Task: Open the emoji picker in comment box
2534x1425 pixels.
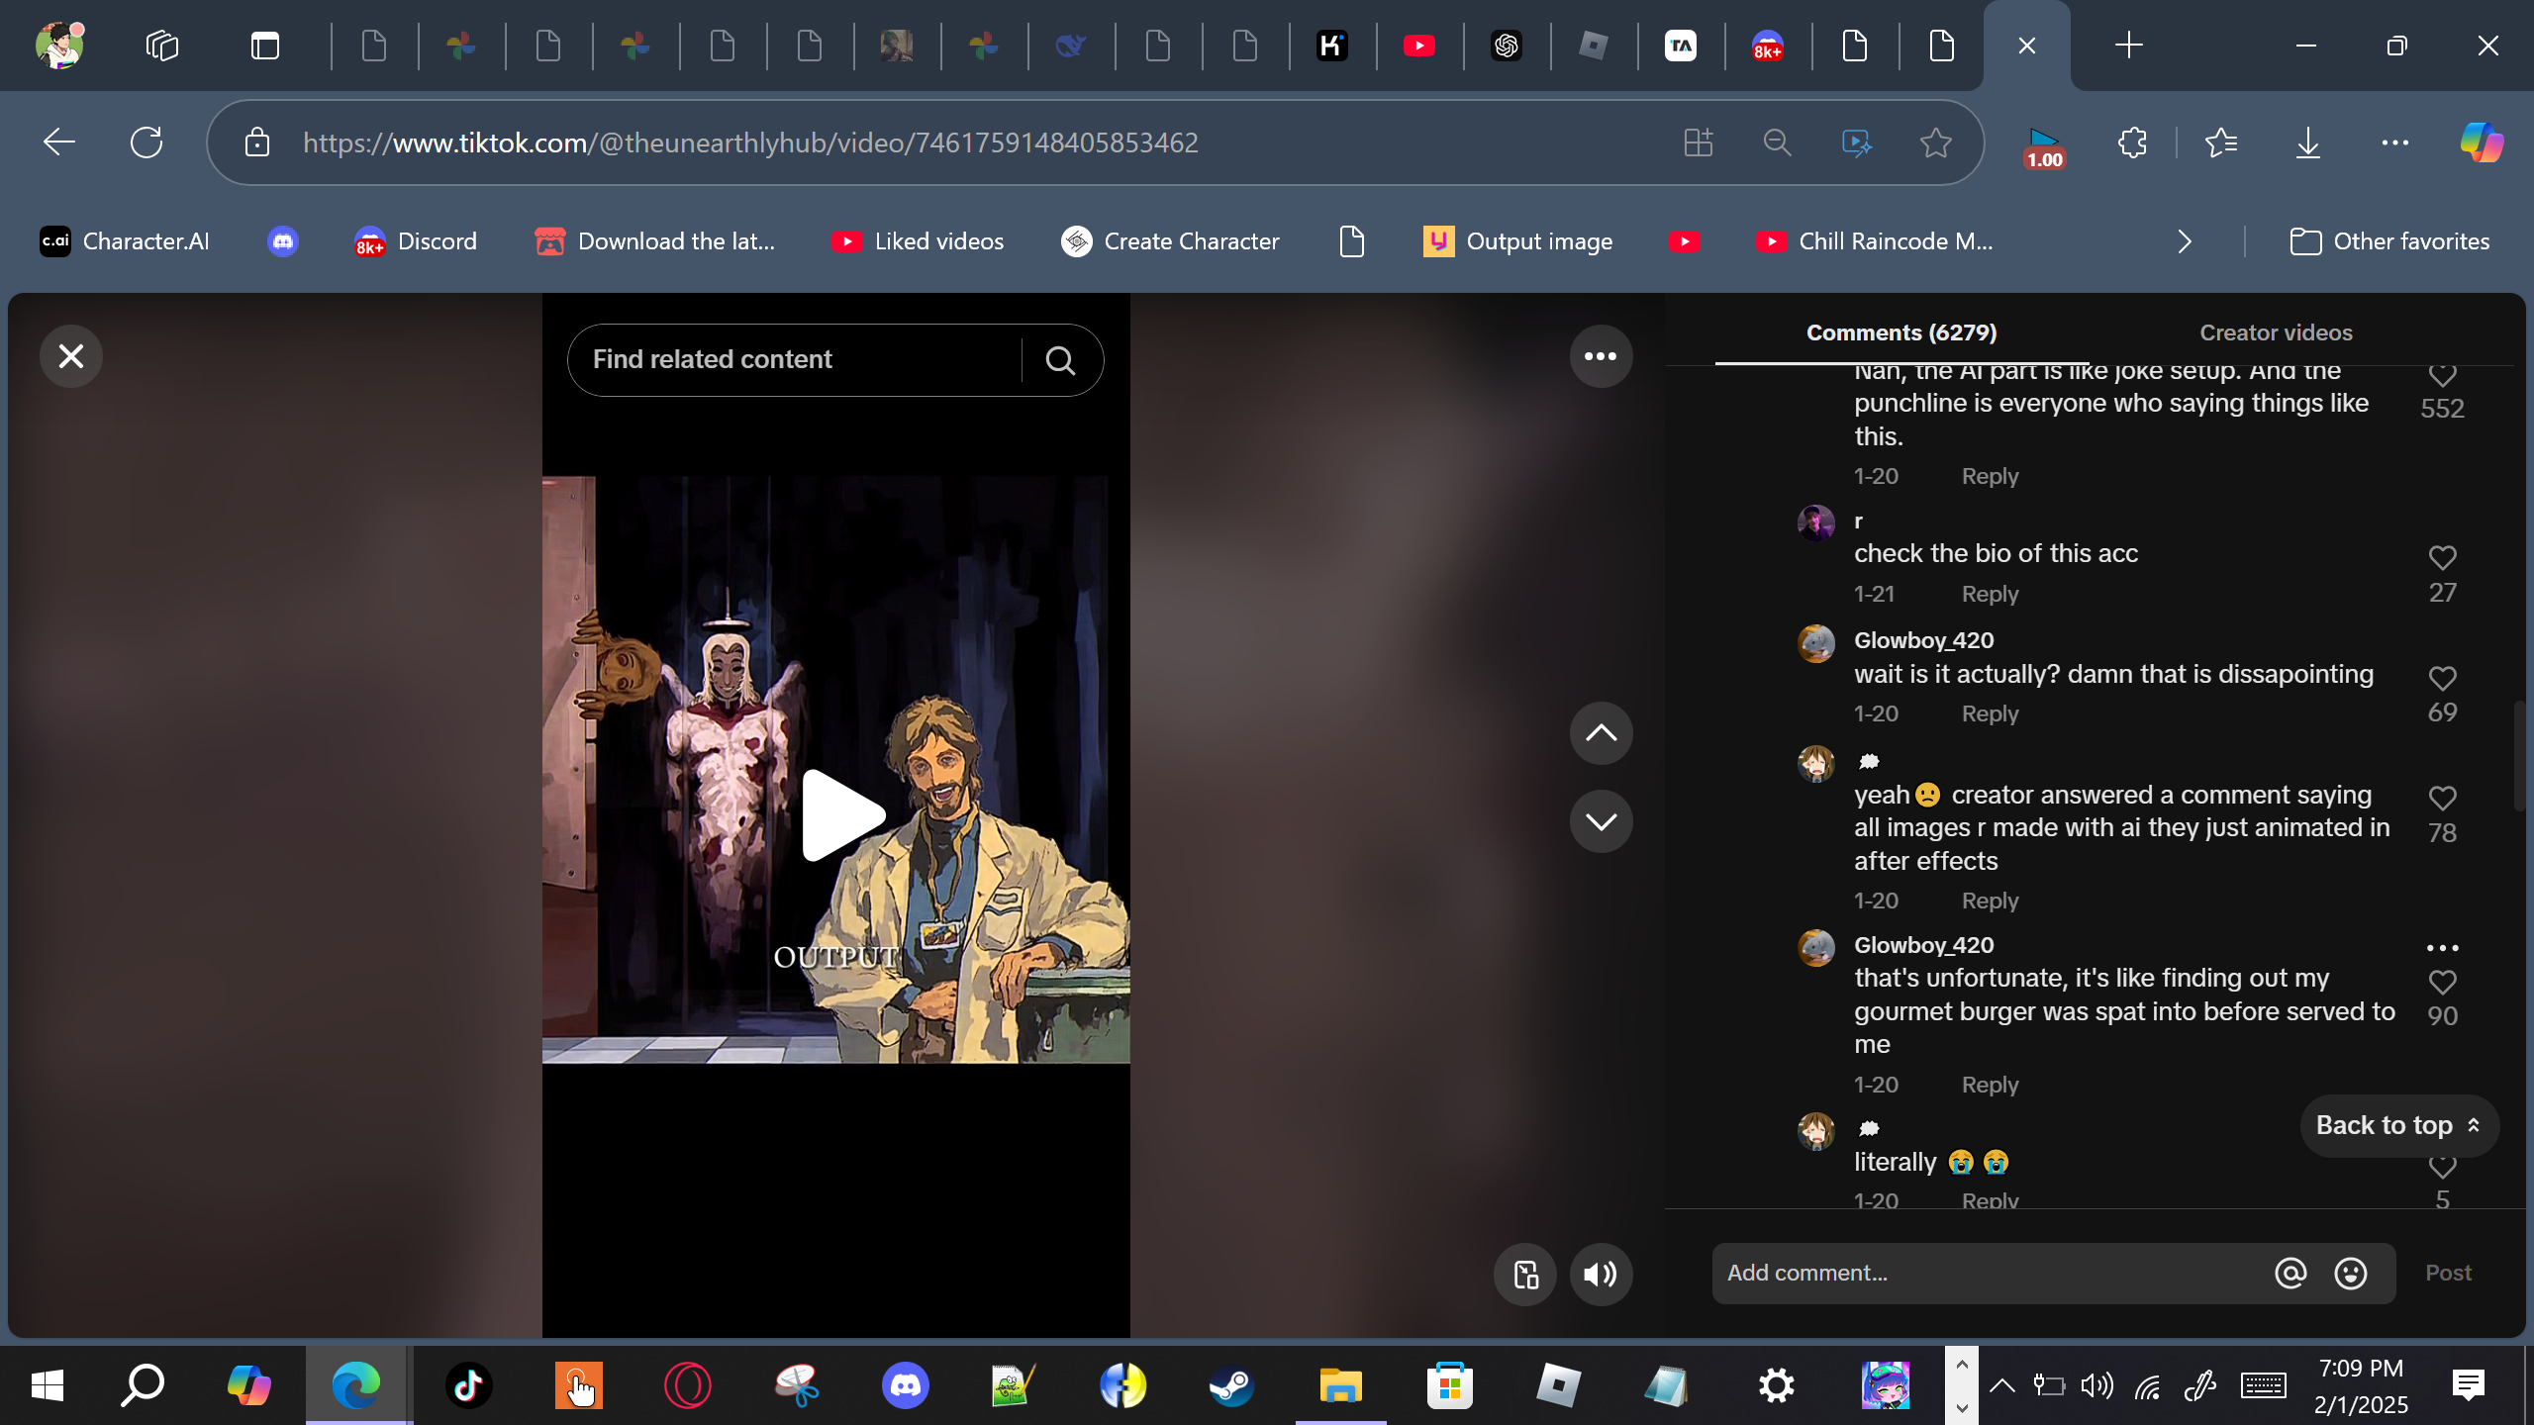Action: [x=2351, y=1273]
